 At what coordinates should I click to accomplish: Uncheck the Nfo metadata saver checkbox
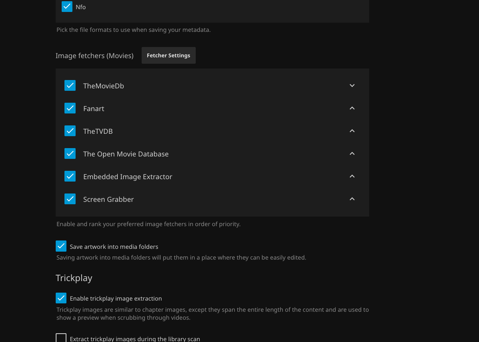click(x=67, y=7)
